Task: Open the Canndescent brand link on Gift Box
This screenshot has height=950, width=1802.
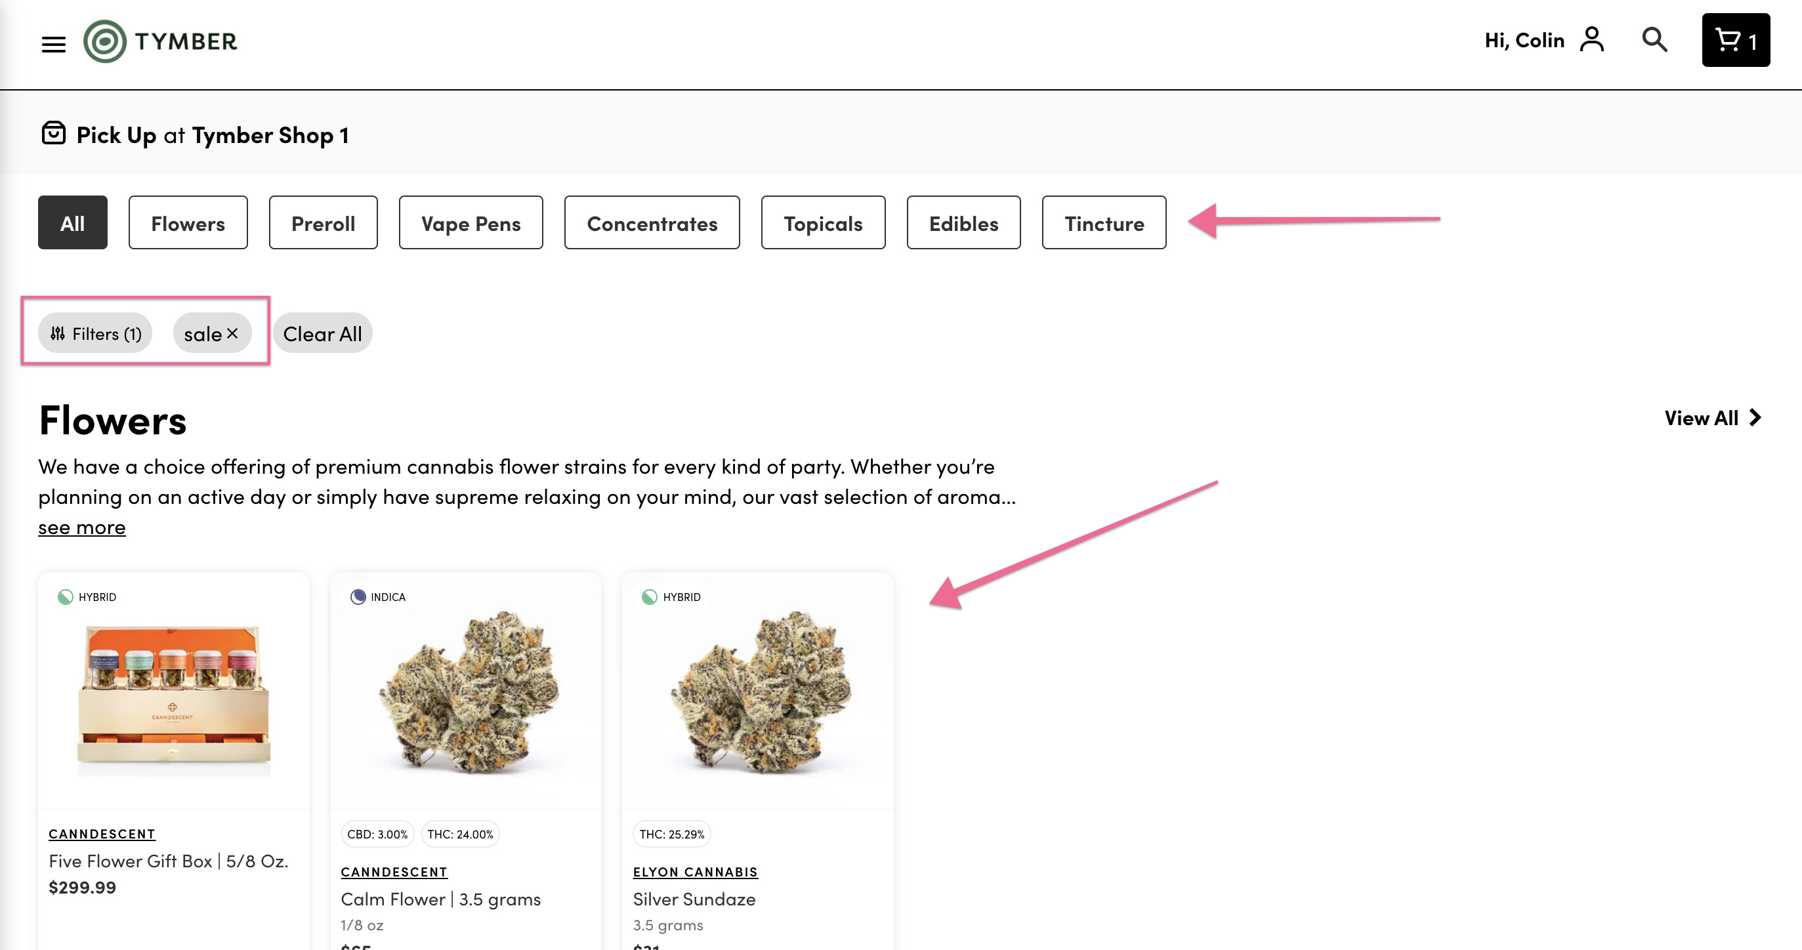Action: pos(102,834)
